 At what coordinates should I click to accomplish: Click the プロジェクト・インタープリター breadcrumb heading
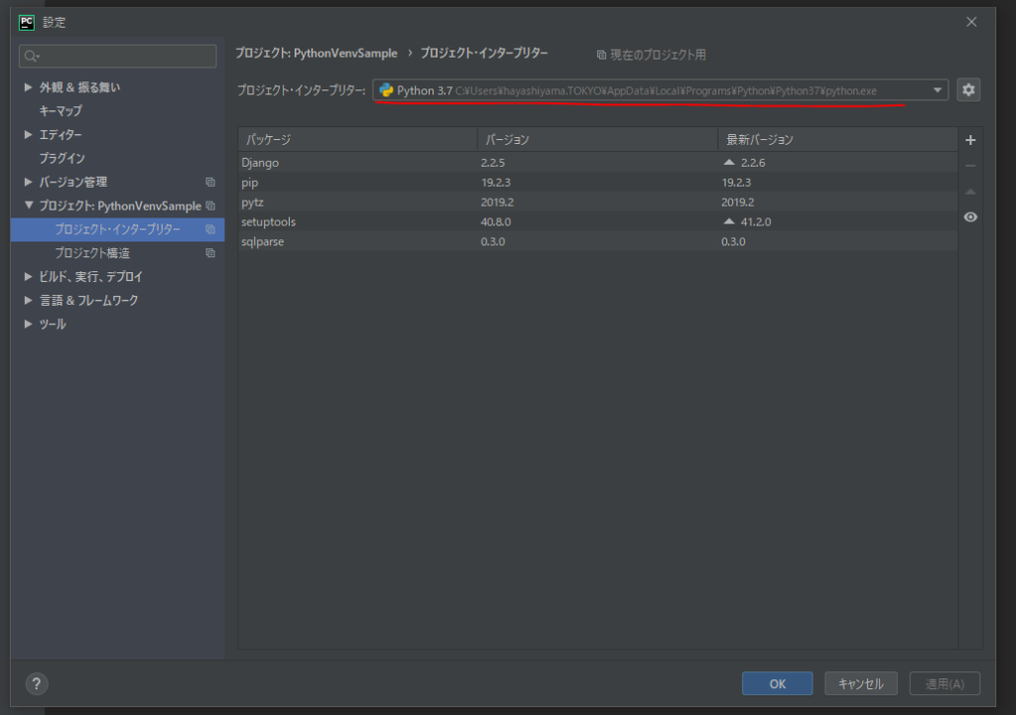[x=484, y=54]
